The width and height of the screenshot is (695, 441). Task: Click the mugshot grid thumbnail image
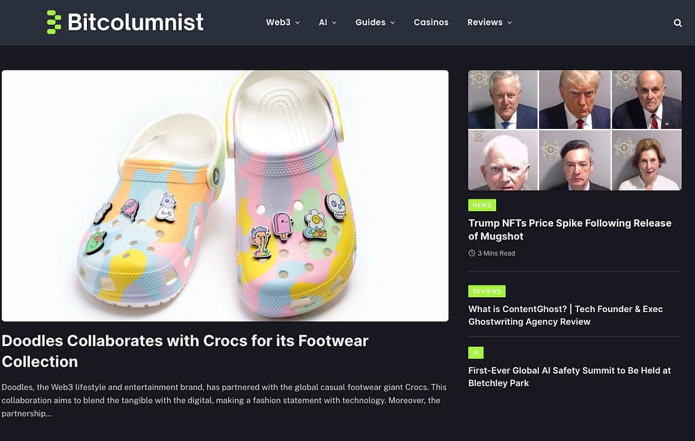click(x=574, y=130)
